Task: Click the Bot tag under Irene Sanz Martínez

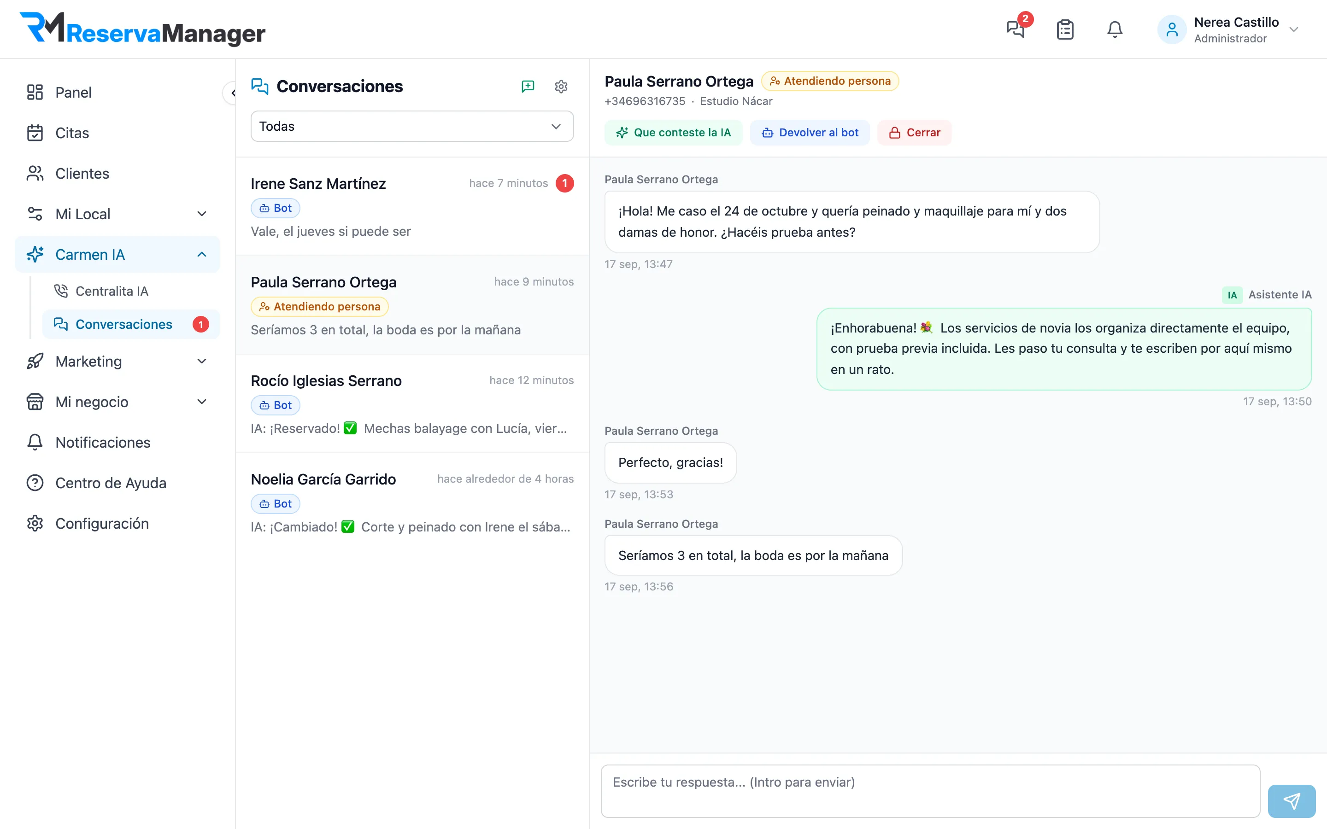Action: pyautogui.click(x=275, y=208)
